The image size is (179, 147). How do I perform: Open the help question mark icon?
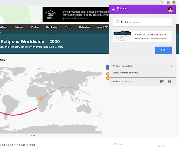click(x=170, y=81)
